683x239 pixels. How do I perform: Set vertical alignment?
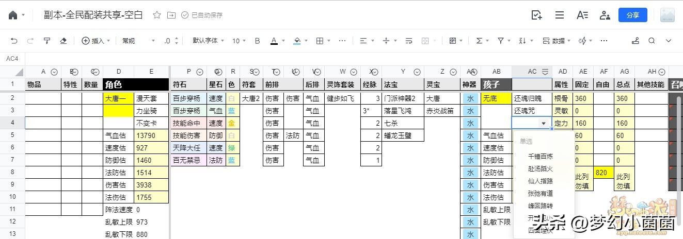386,41
